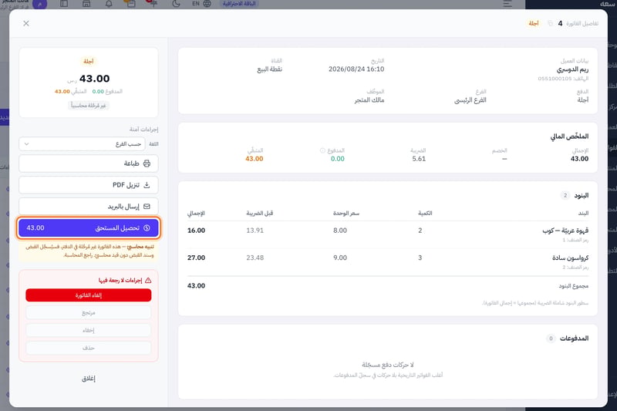This screenshot has height=411, width=617.
Task: Click the مجموع البنود label
Action: pos(573,286)
